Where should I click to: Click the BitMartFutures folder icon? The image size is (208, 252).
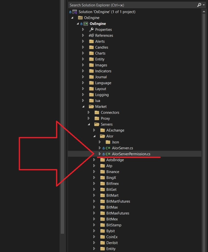102,201
